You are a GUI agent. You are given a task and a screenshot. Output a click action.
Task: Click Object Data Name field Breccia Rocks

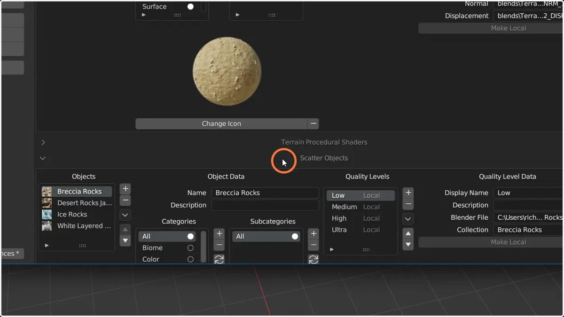click(265, 193)
